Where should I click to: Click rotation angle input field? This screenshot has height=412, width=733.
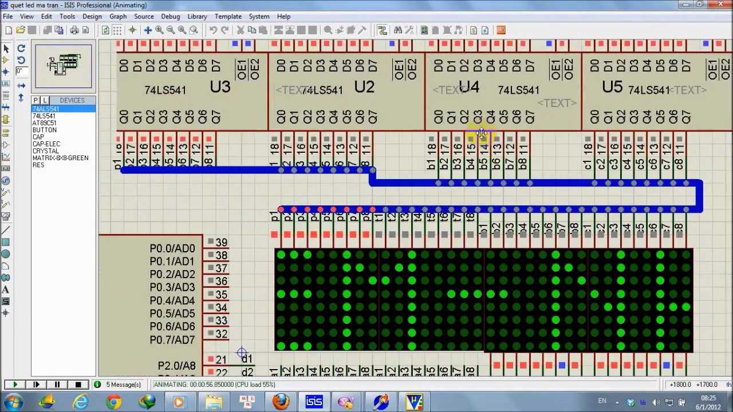pos(21,72)
